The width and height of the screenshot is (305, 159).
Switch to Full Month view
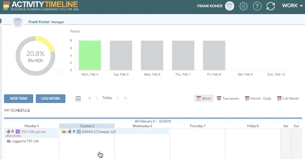tap(288, 98)
